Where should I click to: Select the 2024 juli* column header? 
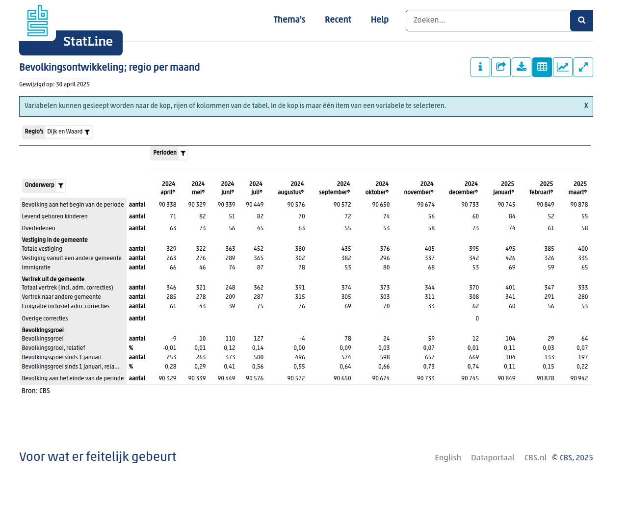coord(256,188)
